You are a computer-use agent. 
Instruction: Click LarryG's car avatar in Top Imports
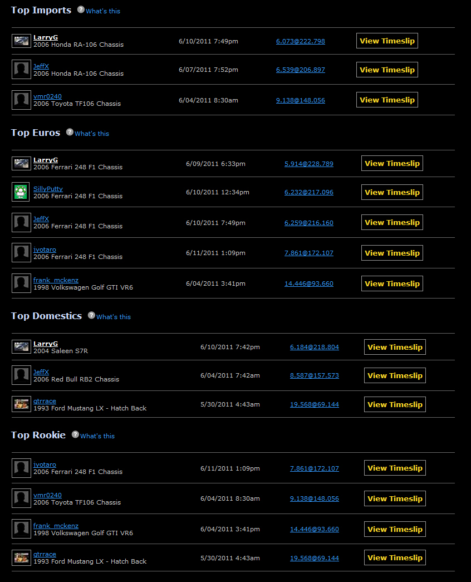[x=21, y=41]
